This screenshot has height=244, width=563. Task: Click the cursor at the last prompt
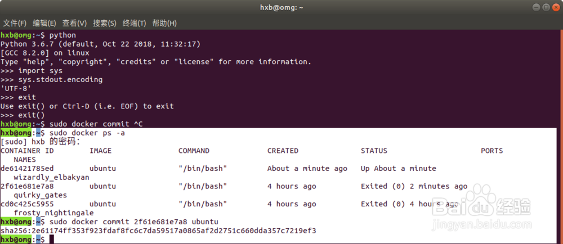pos(51,240)
